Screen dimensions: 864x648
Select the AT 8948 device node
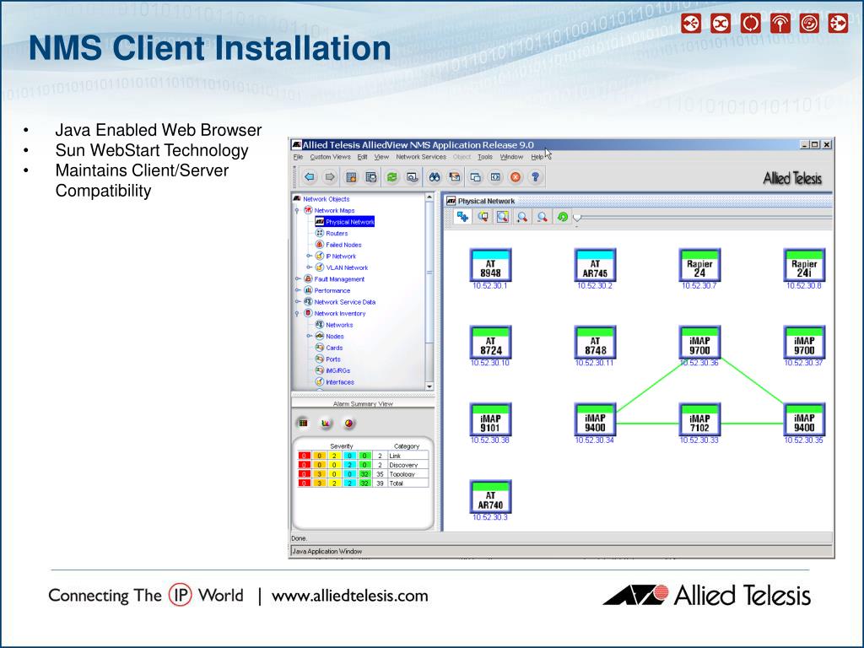490,266
